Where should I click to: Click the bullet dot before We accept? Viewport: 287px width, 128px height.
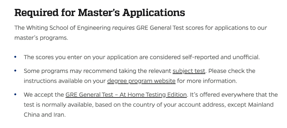pyautogui.click(x=15, y=94)
